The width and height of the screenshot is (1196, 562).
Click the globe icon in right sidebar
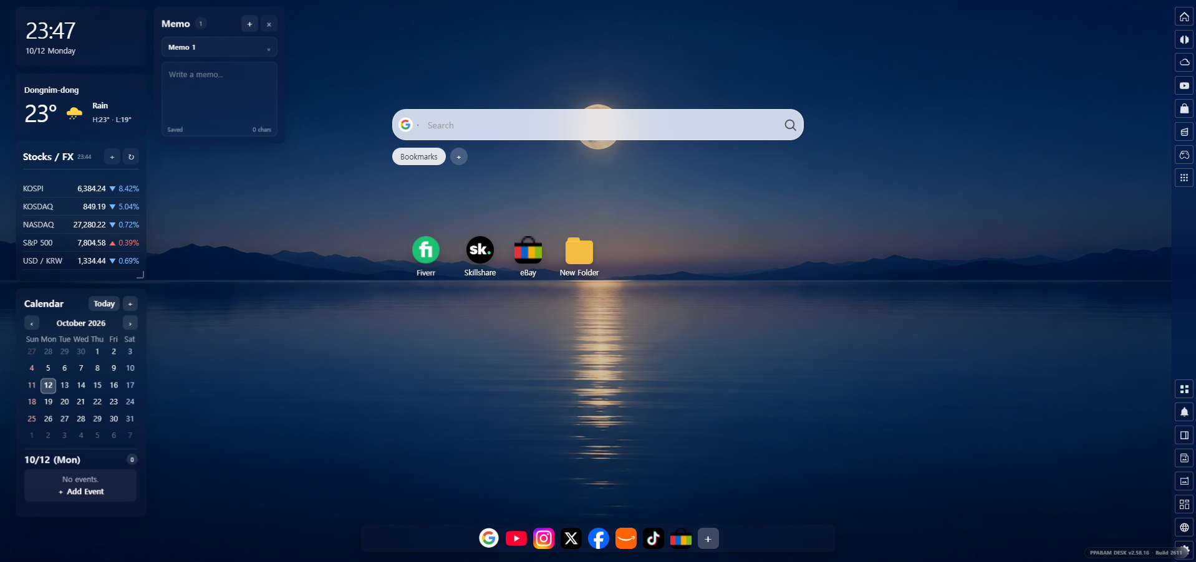tap(1184, 527)
